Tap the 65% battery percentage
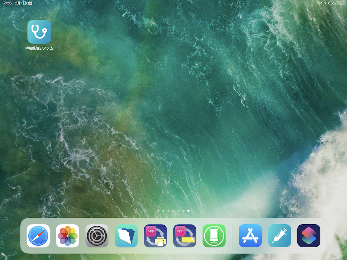 tap(332, 3)
